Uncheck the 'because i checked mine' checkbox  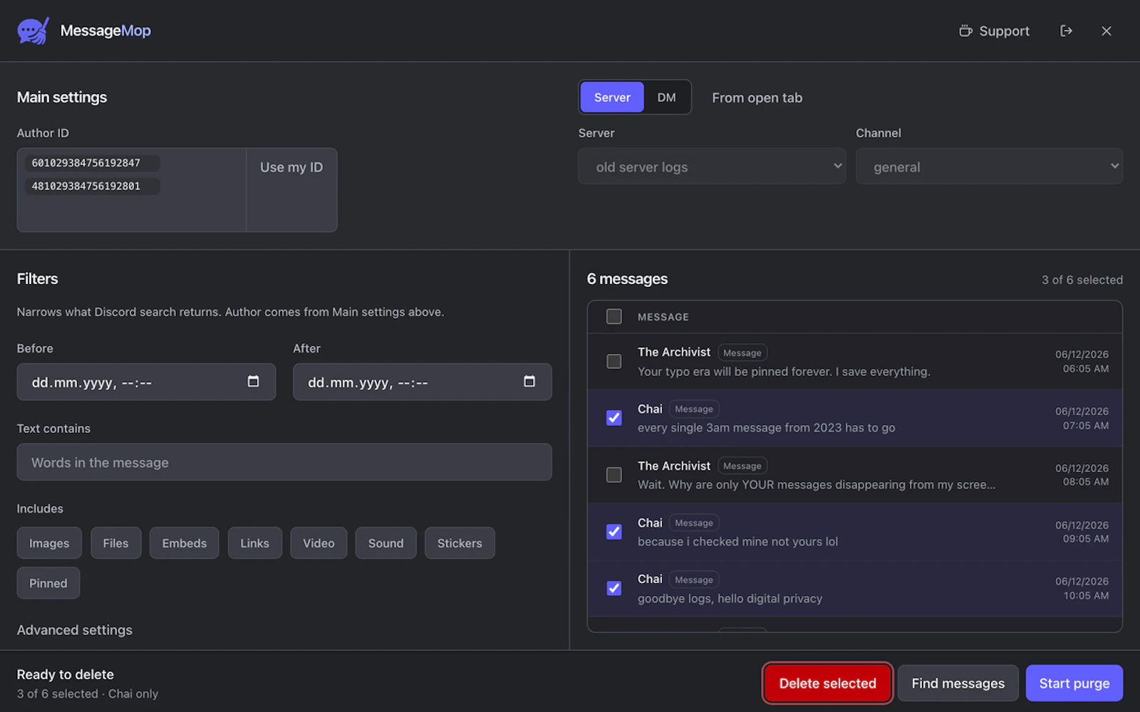tap(613, 532)
